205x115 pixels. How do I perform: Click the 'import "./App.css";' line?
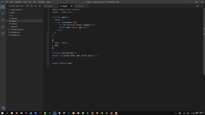point(62,12)
